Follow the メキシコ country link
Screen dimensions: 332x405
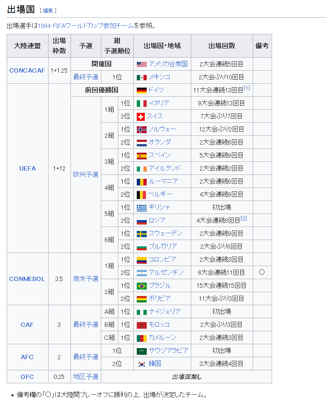click(x=159, y=77)
